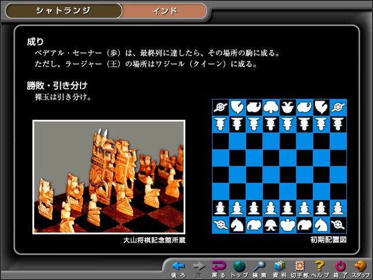Click the 成り section heading
Image resolution: width=373 pixels, height=280 pixels.
coord(35,42)
